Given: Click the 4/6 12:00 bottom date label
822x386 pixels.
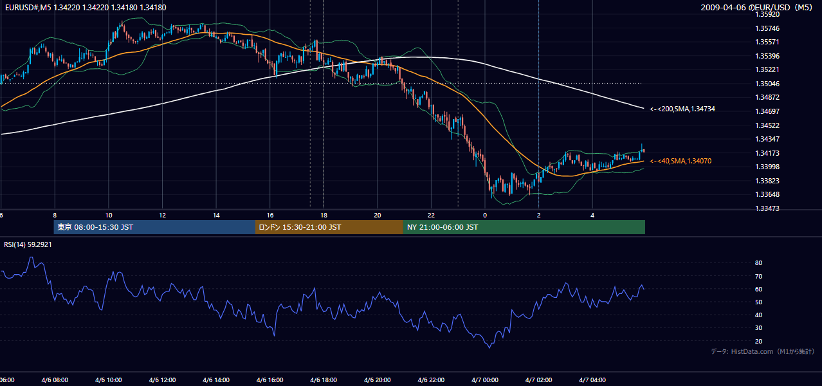Looking at the screenshot, I should 162,380.
